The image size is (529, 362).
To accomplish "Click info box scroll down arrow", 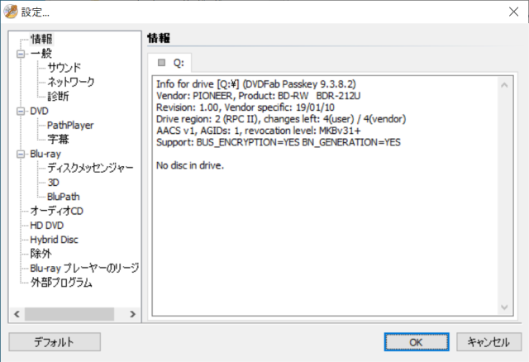I will 504,307.
